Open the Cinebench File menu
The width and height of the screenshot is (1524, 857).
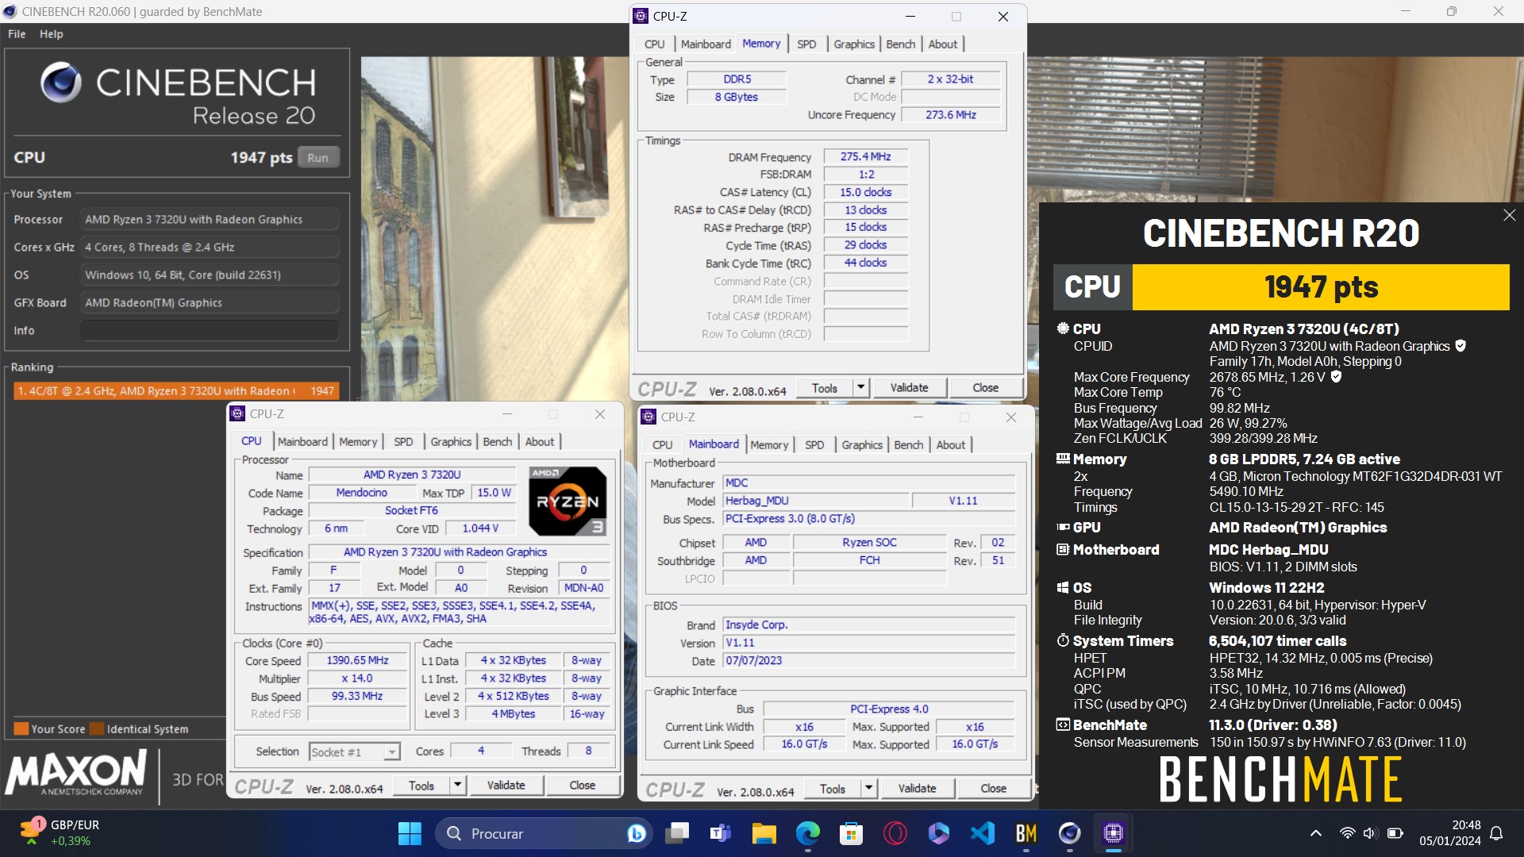coord(17,34)
